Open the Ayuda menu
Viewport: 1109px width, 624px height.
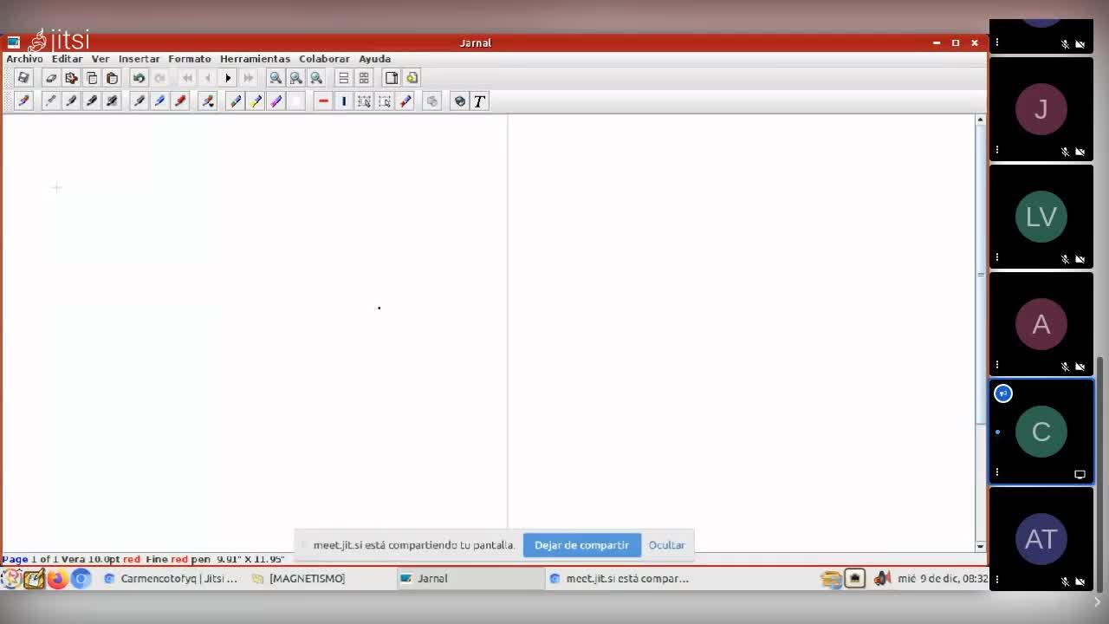pos(375,59)
